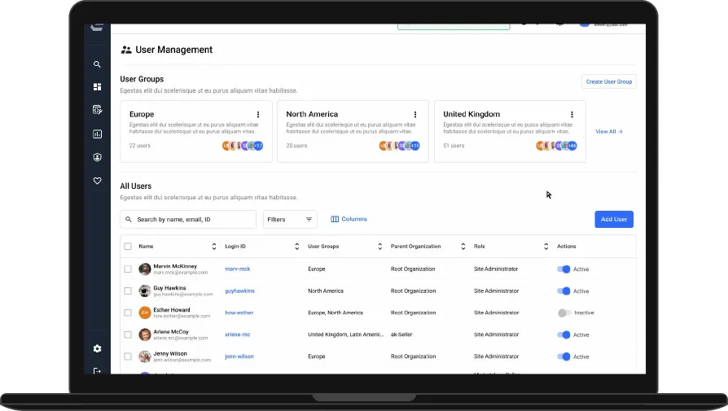This screenshot has width=728, height=411.
Task: Sort by Parent Organization column arrows
Action: (463, 247)
